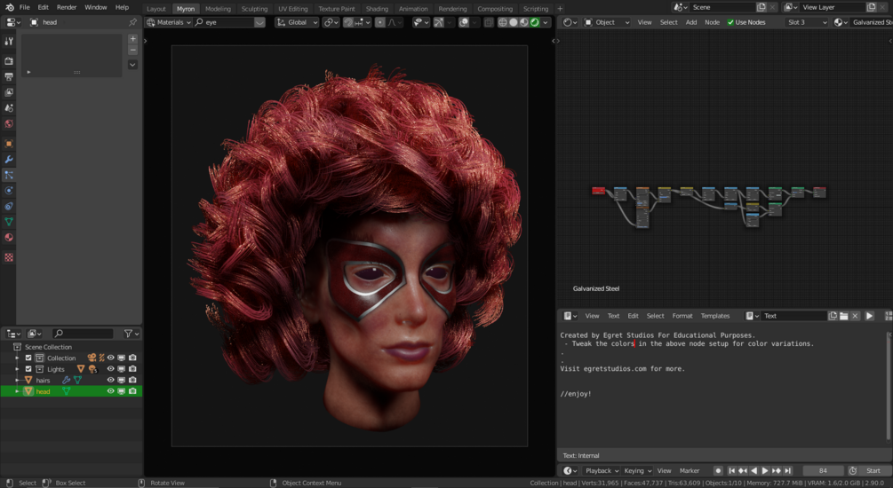
Task: Unlink the Text datablock with X
Action: coord(855,316)
